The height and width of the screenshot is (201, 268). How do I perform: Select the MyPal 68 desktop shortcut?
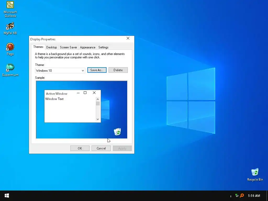10,28
